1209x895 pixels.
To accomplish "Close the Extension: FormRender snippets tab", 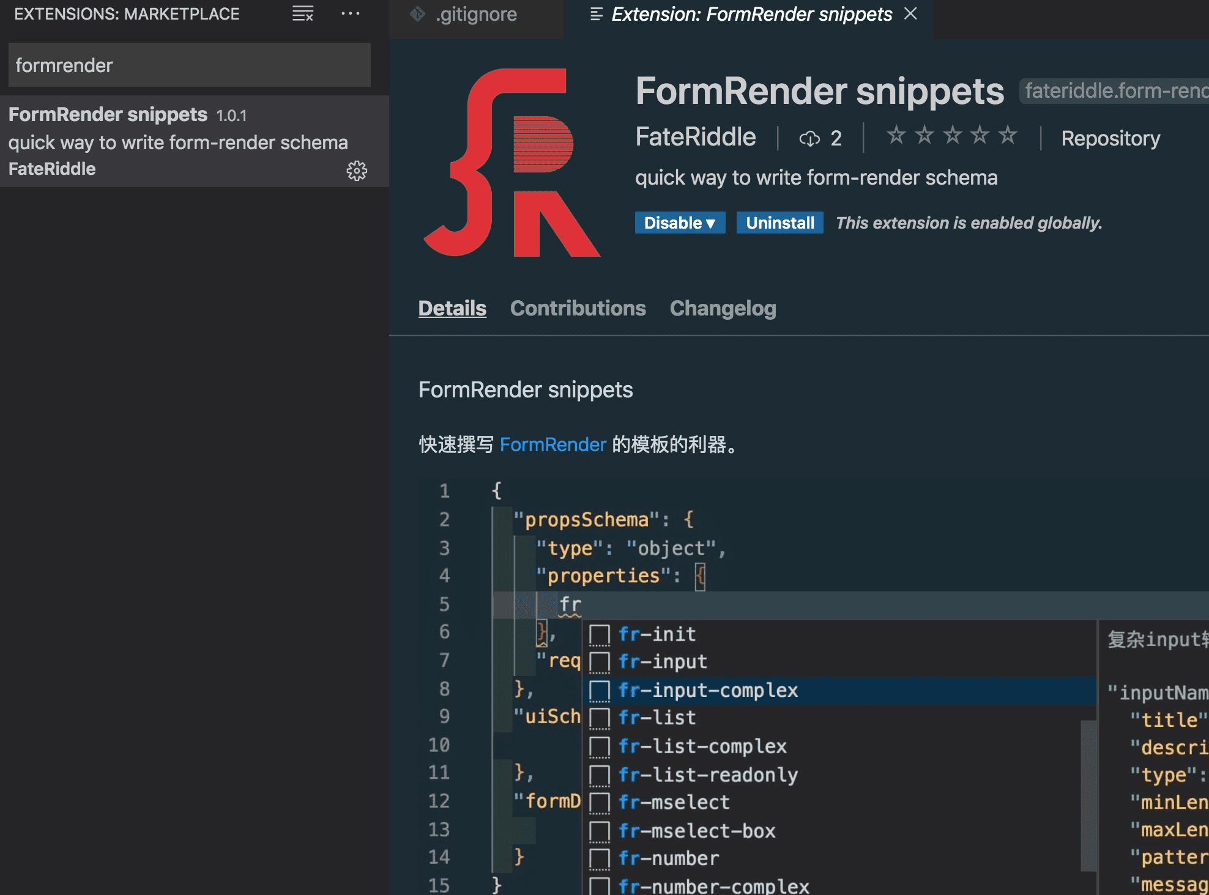I will (910, 13).
